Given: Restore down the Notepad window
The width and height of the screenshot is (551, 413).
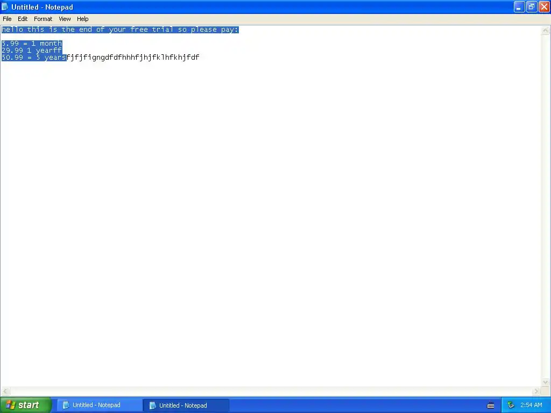Looking at the screenshot, I should (531, 6).
